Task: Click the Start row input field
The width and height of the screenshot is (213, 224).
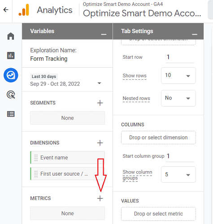Action: click(x=180, y=57)
